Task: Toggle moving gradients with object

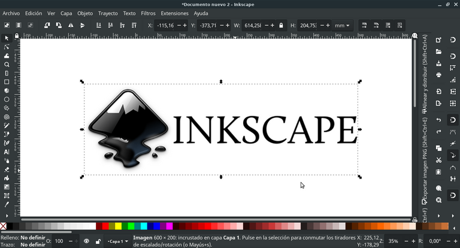Action: coord(388,26)
